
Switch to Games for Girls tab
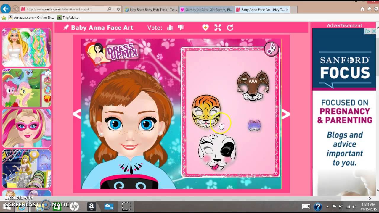coord(206,9)
